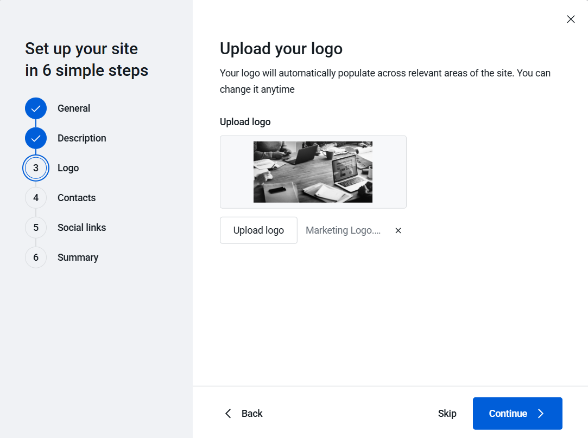Go to the Description step label
Viewport: 588px width, 438px height.
(x=81, y=138)
